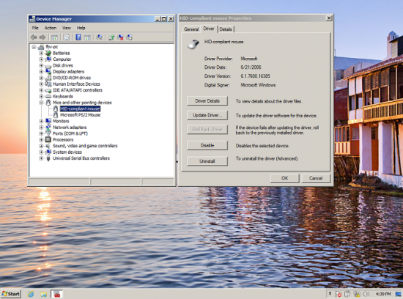The width and height of the screenshot is (403, 299).
Task: Click the Processors category icon
Action: (48, 139)
